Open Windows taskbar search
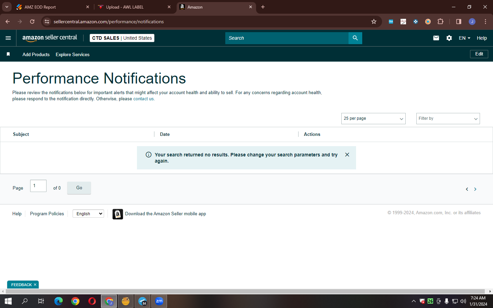Viewport: 493px width, 308px height. pos(25,301)
